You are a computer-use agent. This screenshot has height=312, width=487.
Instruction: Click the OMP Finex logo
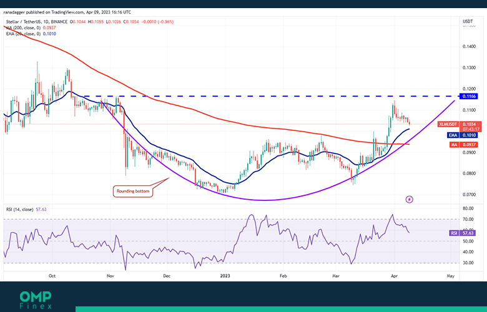(36, 300)
